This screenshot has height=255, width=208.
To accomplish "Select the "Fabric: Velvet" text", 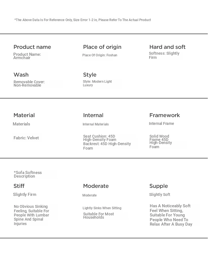I will pyautogui.click(x=26, y=138).
